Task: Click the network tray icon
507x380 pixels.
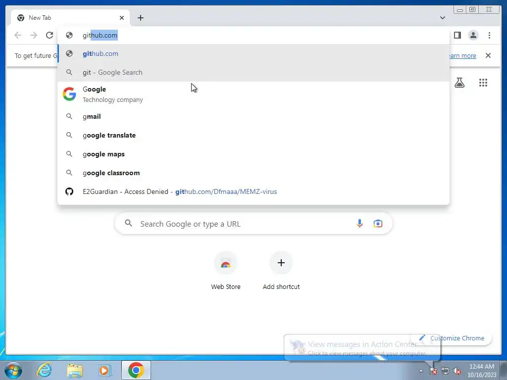Action: pos(445,371)
